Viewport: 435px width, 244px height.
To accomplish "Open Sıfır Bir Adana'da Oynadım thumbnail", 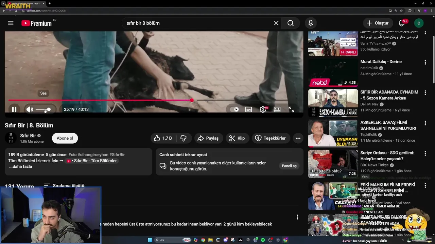I will pyautogui.click(x=333, y=103).
